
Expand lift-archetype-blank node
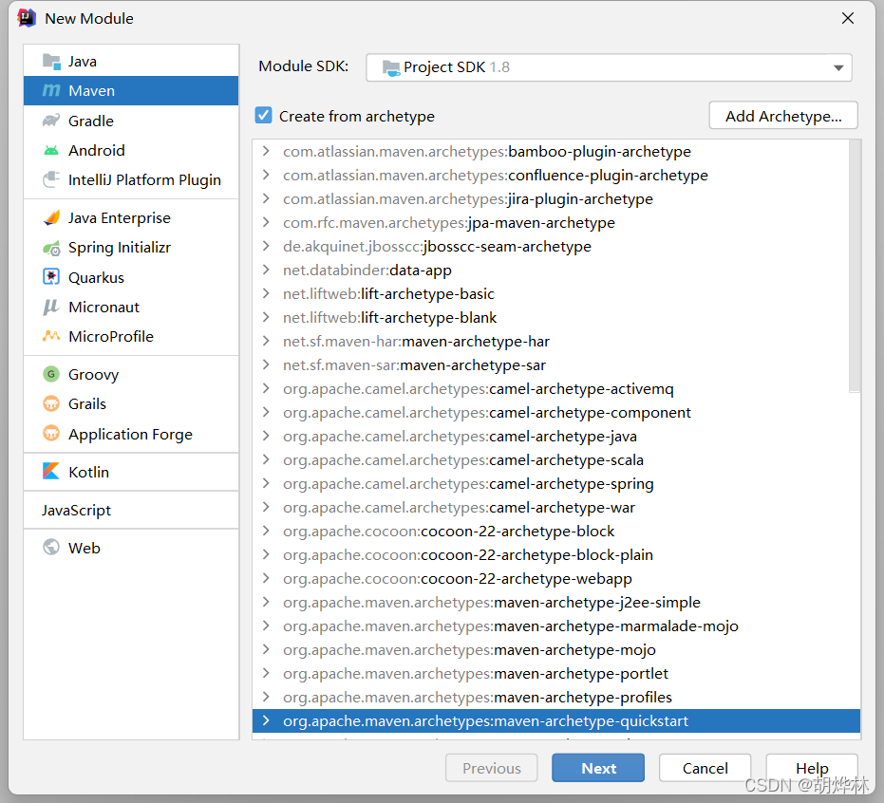[266, 317]
